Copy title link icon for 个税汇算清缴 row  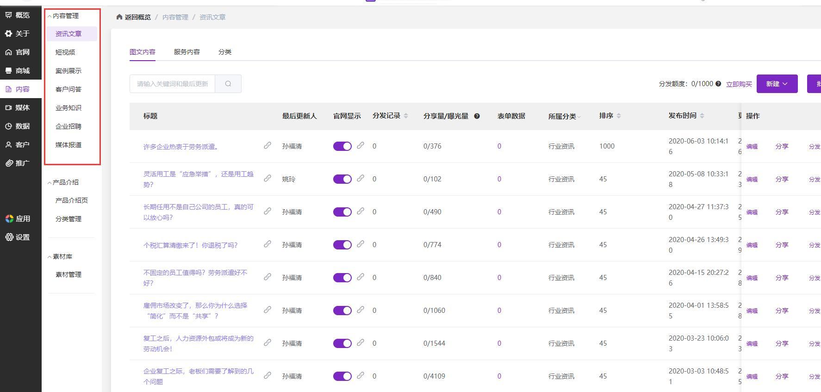point(267,244)
